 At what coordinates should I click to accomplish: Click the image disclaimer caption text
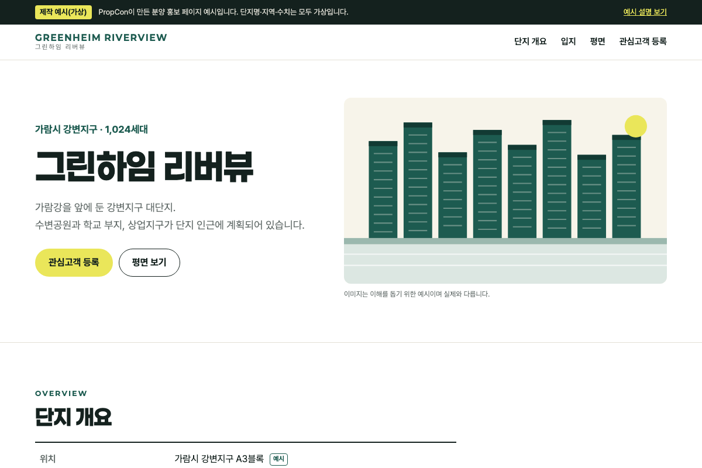tap(417, 294)
